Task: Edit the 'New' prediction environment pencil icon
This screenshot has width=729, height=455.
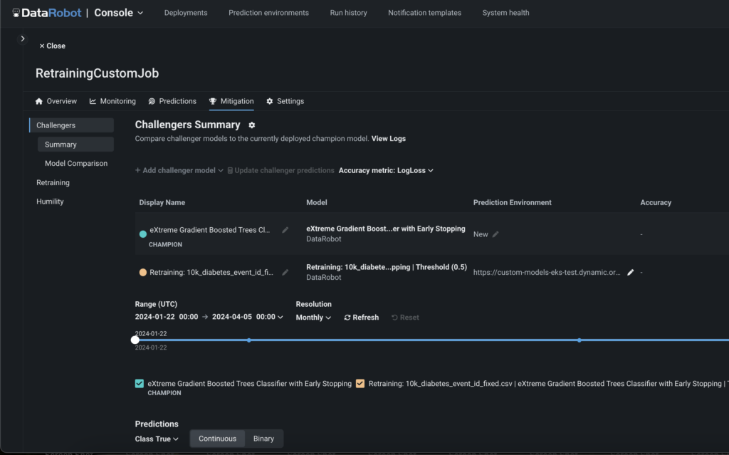Action: (x=495, y=234)
